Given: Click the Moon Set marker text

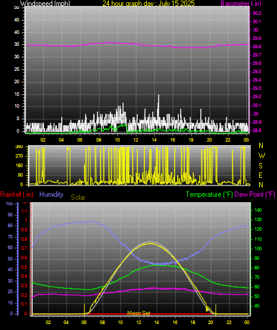Looking at the screenshot, I should (x=139, y=313).
